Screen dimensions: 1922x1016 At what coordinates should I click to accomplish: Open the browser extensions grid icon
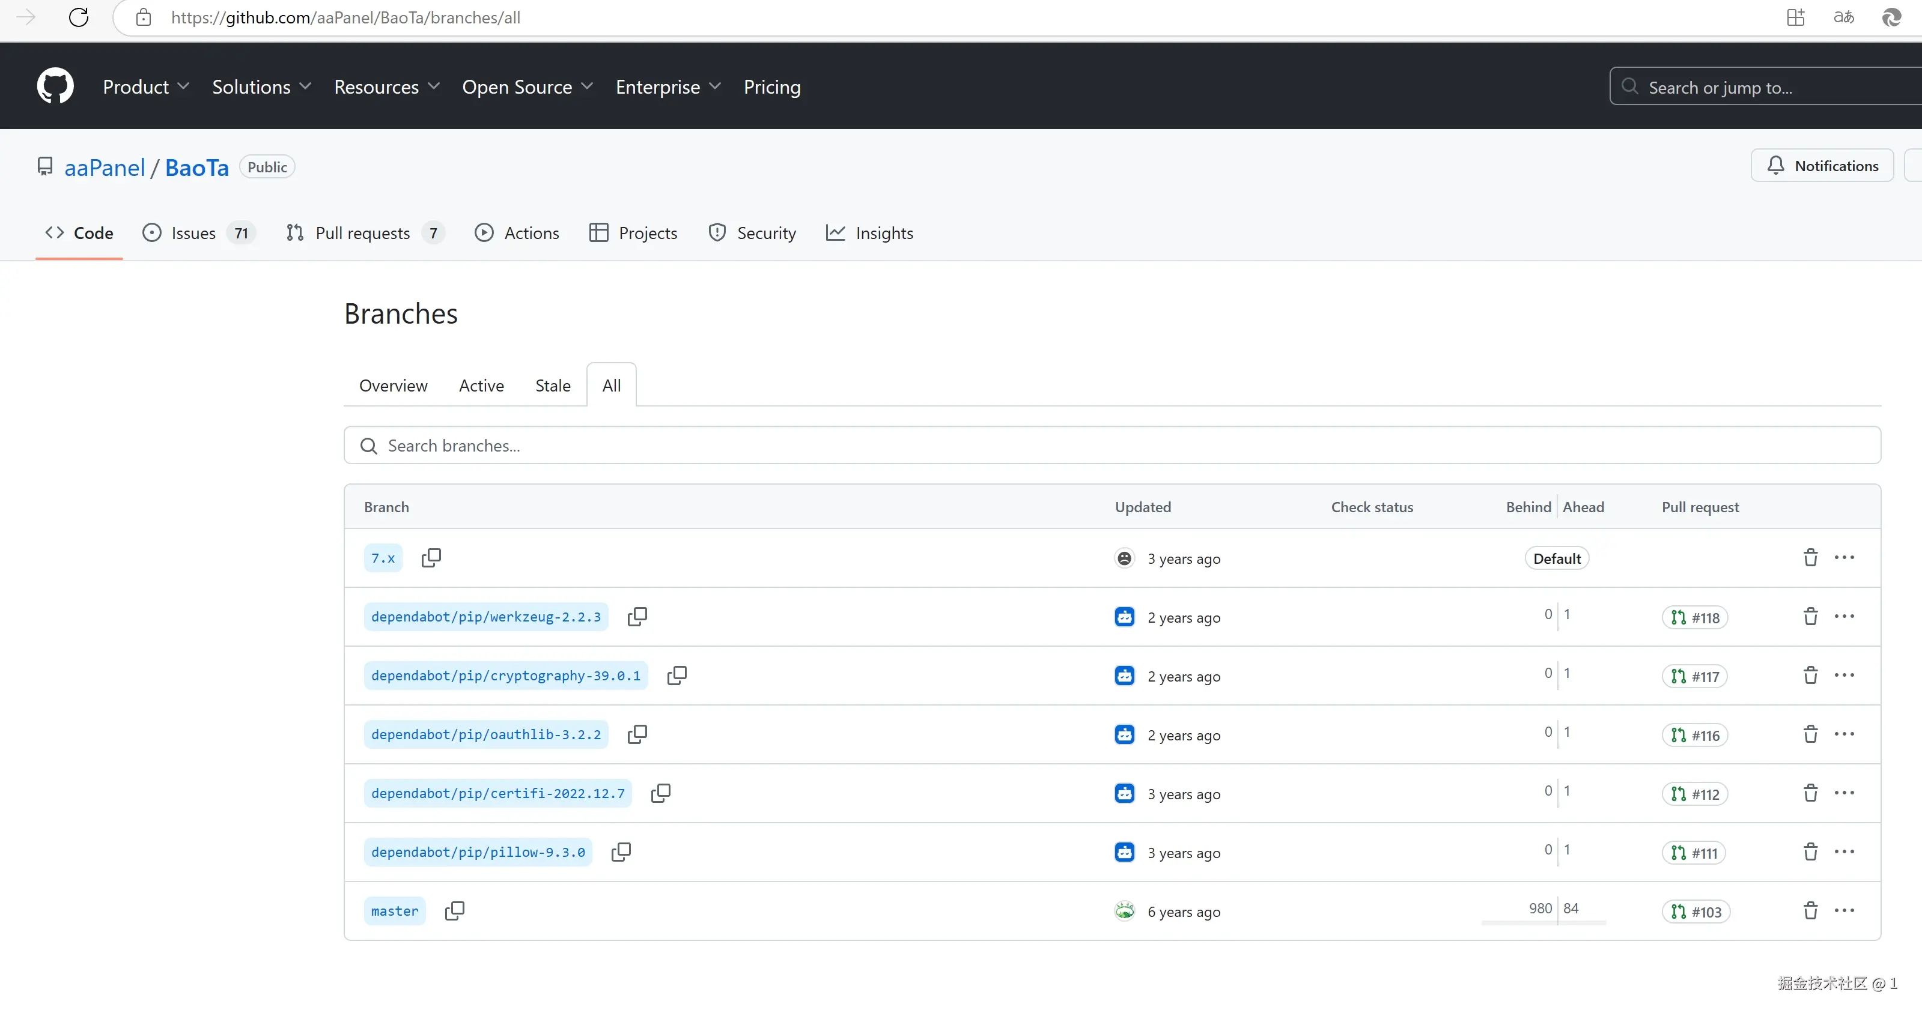[1795, 17]
